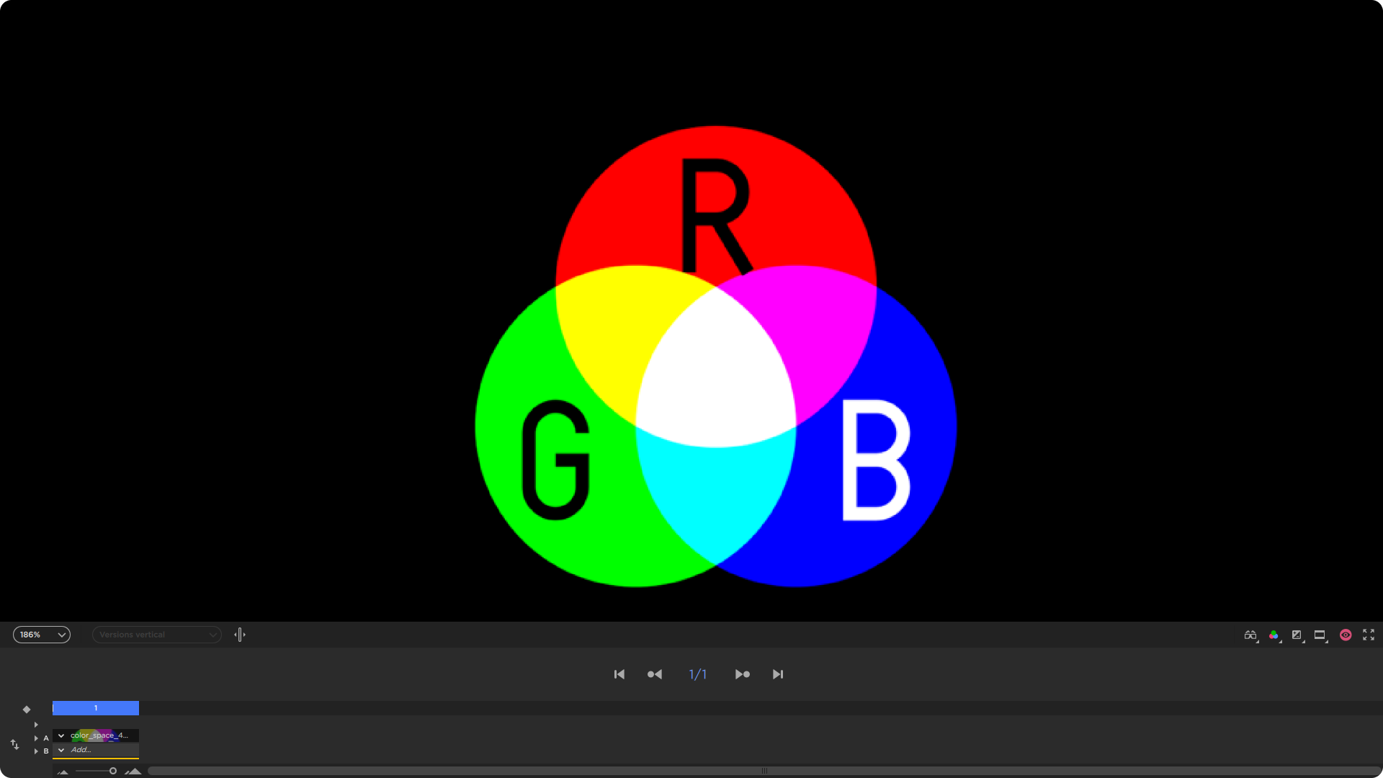This screenshot has height=778, width=1383.
Task: Open the Versions vertical layout dropdown
Action: 156,635
